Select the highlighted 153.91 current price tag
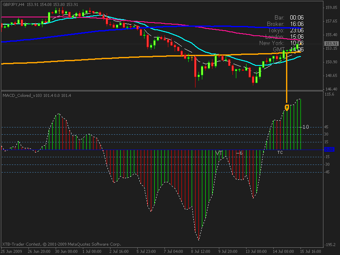 (x=331, y=44)
